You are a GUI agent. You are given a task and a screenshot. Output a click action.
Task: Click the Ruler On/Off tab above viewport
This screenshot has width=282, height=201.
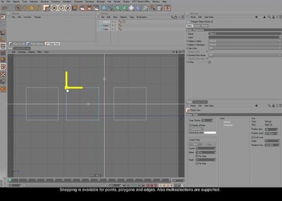[x=17, y=44]
